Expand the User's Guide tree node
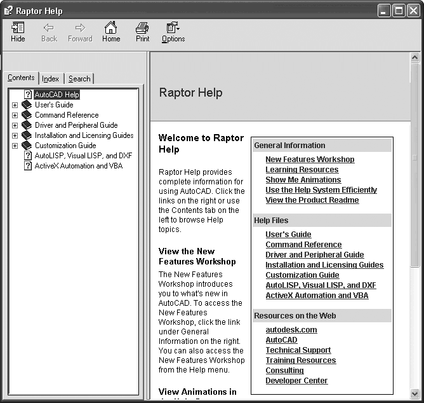This screenshot has height=403, width=424. click(15, 105)
